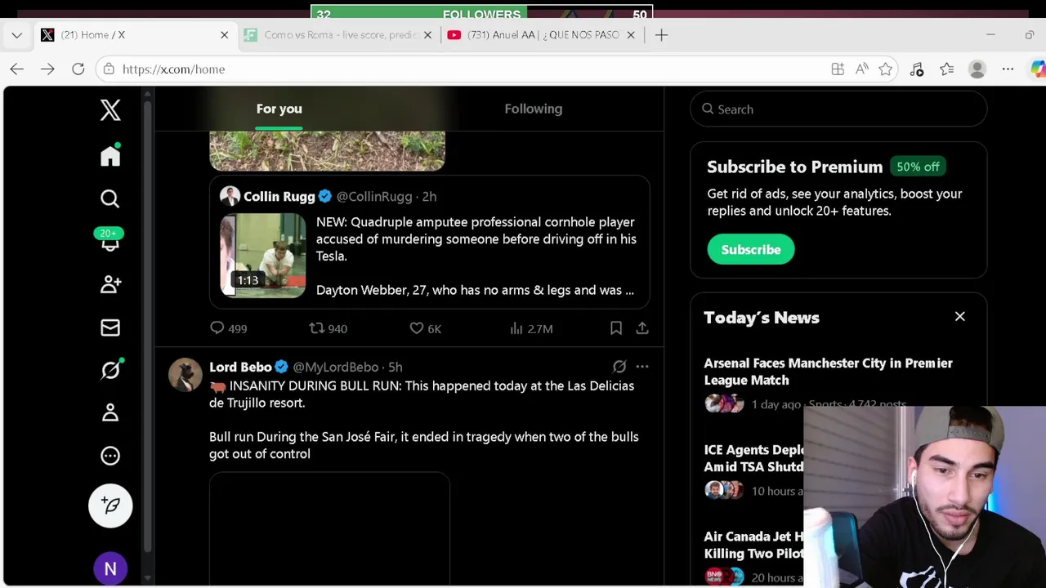
Task: Repost Collin Rugg post with 940 reposts
Action: tap(328, 328)
